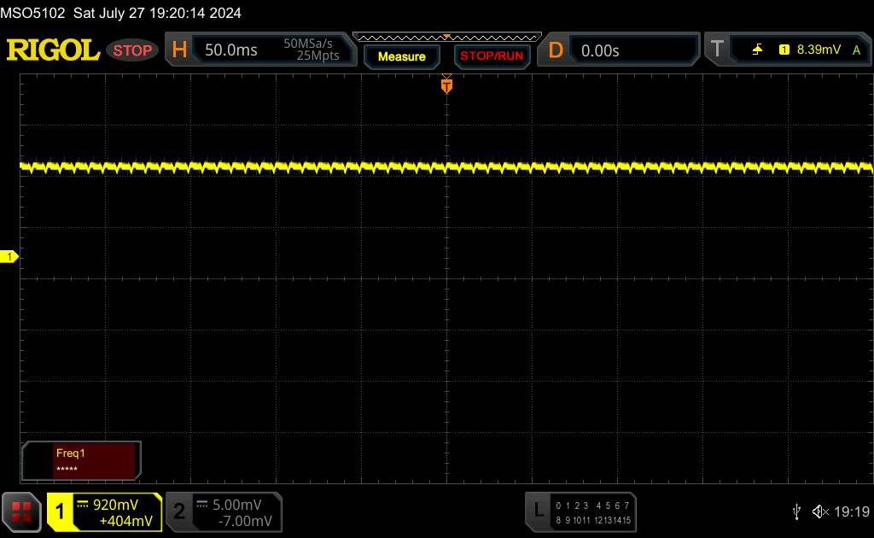Click the RIGOL logo
The width and height of the screenshot is (874, 538).
click(x=53, y=50)
